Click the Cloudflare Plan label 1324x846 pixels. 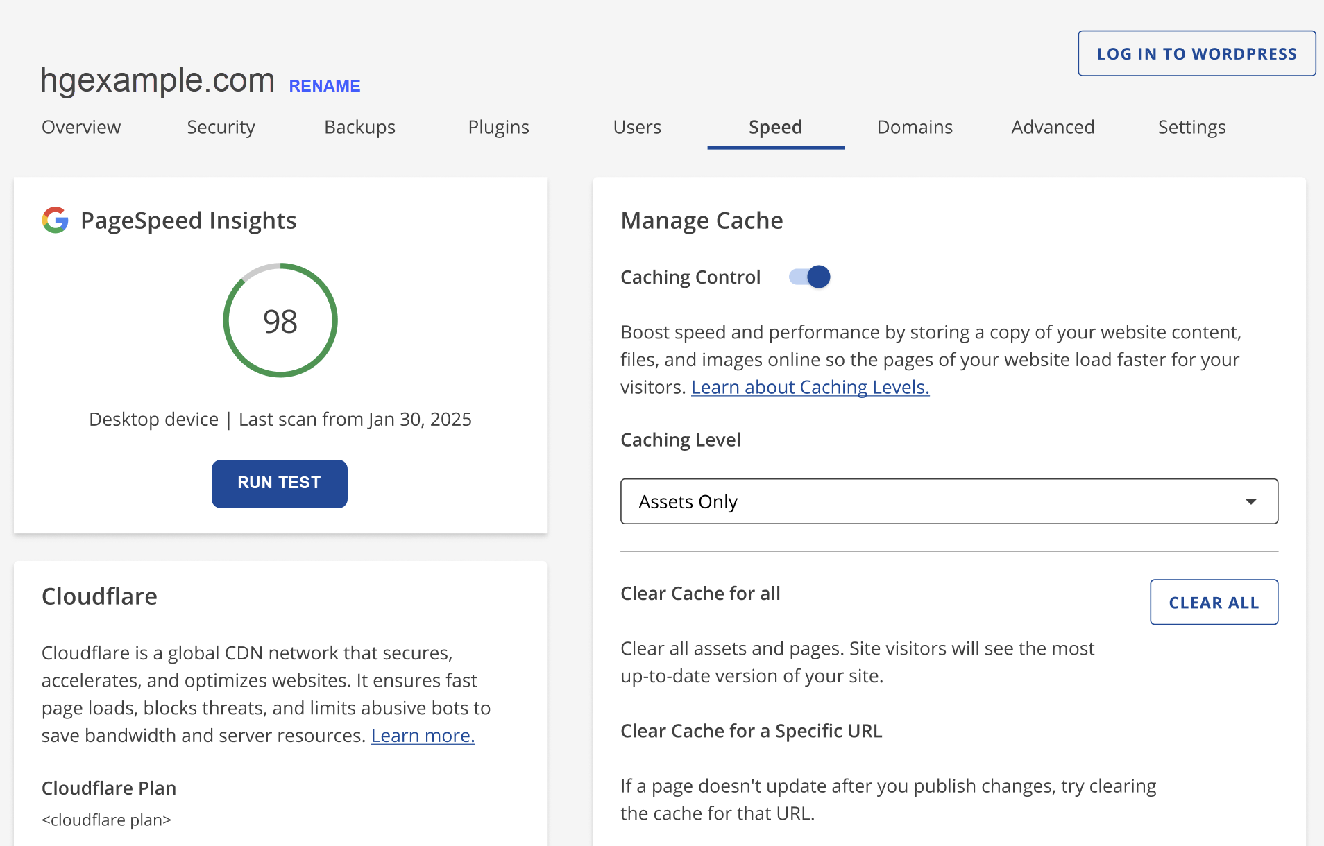[x=109, y=788]
